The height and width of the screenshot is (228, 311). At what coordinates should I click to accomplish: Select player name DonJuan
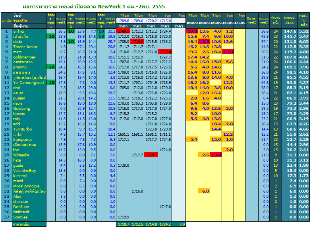point(21,207)
